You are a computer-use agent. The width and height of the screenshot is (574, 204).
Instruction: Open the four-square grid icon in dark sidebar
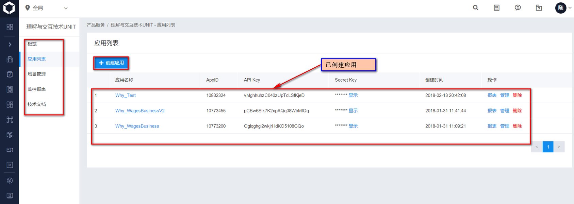click(10, 27)
